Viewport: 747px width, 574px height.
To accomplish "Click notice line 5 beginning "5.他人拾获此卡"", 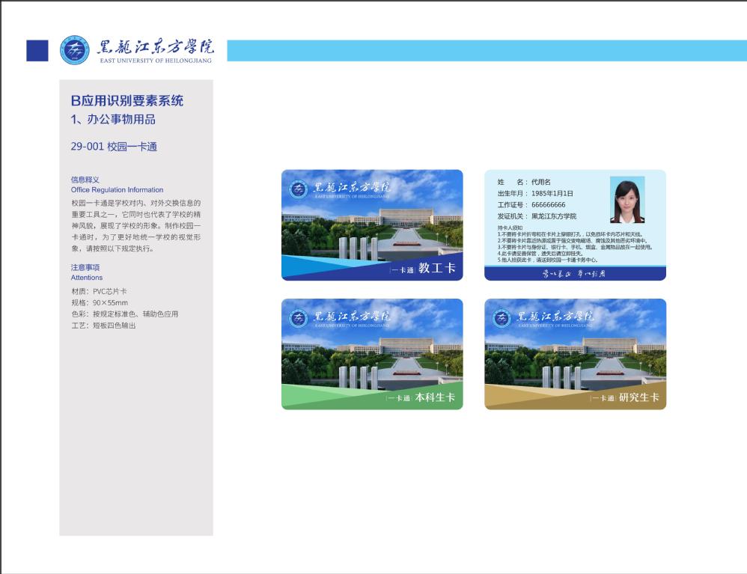I will [548, 260].
